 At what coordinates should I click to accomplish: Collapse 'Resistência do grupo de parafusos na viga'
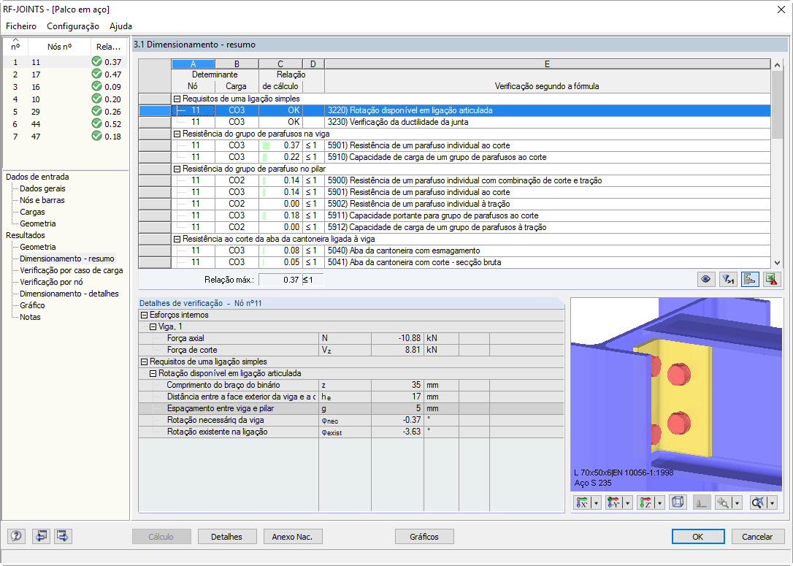point(177,134)
